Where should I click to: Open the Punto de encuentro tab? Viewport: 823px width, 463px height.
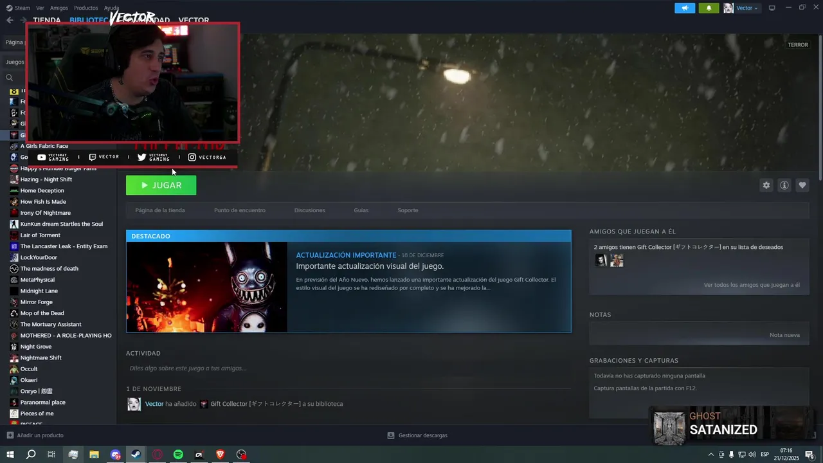[240, 210]
